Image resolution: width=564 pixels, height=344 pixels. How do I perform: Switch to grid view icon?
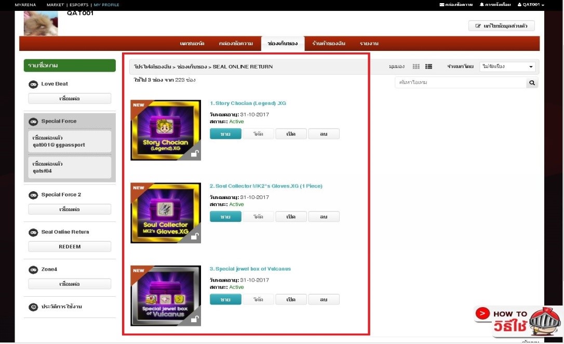point(416,67)
